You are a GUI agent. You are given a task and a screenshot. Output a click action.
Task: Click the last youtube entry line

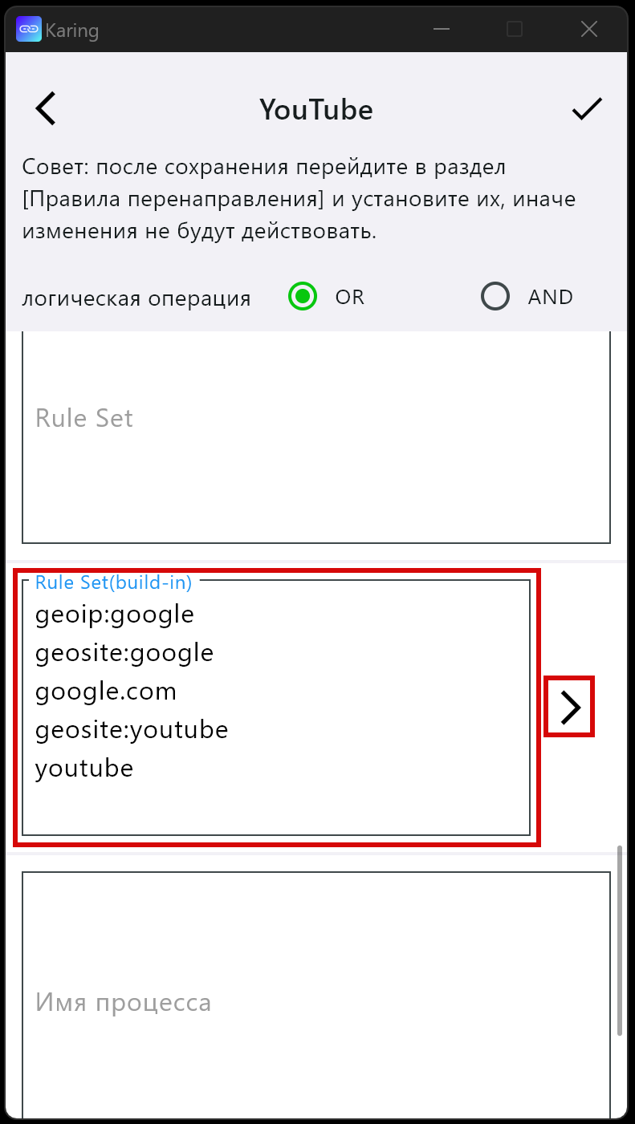point(84,769)
